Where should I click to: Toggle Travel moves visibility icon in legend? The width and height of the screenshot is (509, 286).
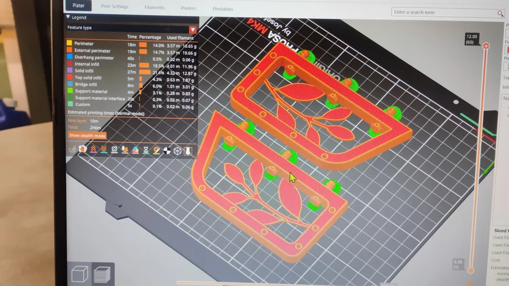72,149
